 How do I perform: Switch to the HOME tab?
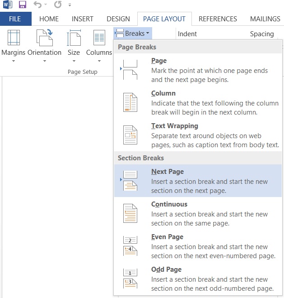[49, 19]
